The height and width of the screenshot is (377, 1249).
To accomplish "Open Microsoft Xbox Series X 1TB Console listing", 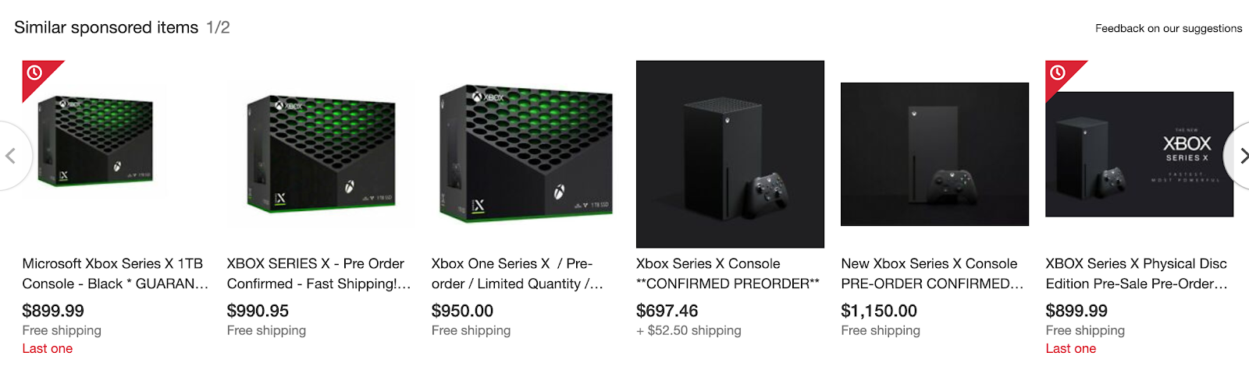I will (115, 273).
